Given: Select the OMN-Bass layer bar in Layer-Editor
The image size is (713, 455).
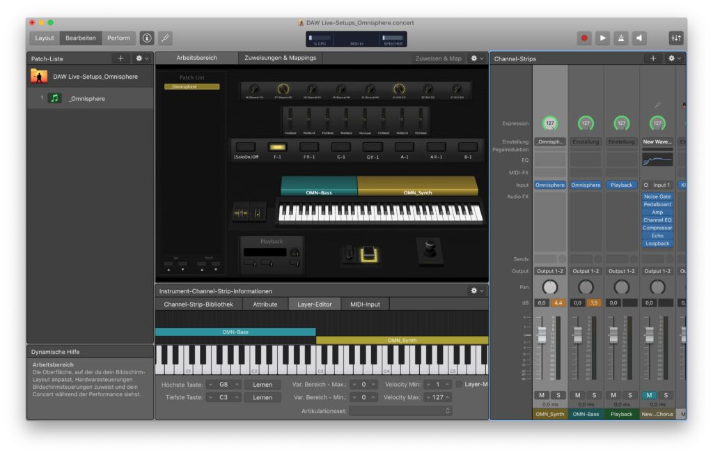Looking at the screenshot, I should tap(235, 332).
